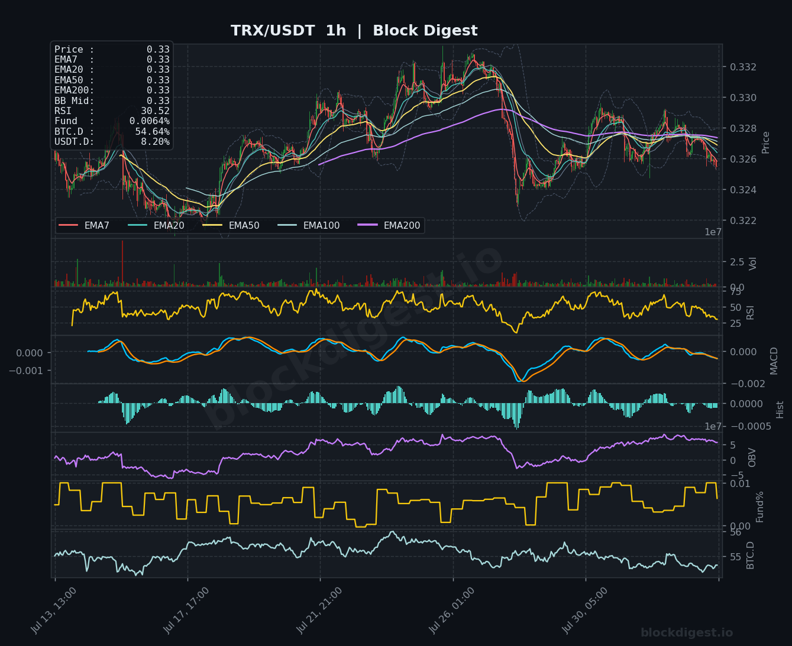Click the 2.5 volume axis label

[x=737, y=262]
